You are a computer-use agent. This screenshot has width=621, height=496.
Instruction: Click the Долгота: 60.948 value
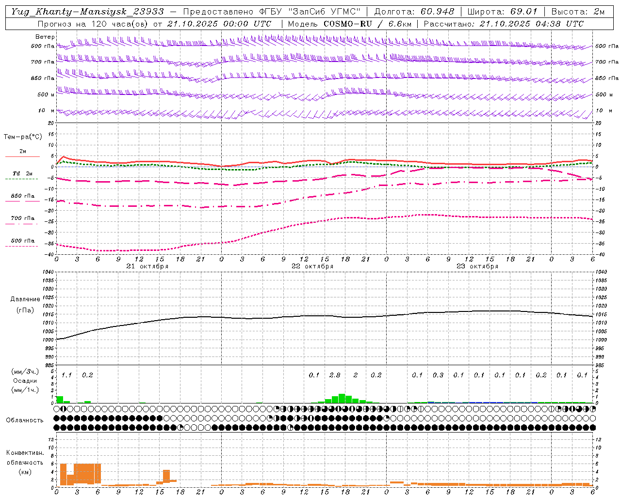pyautogui.click(x=414, y=12)
